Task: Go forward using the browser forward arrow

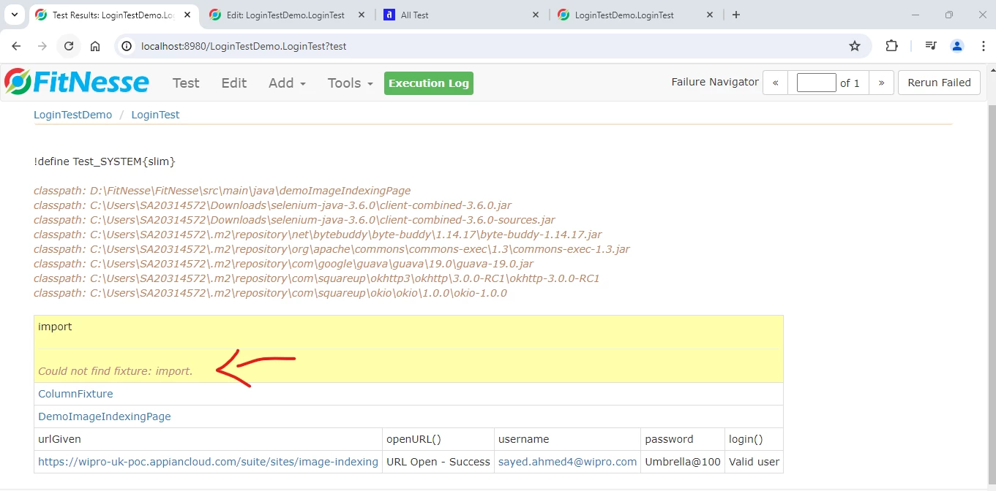Action: [x=42, y=46]
